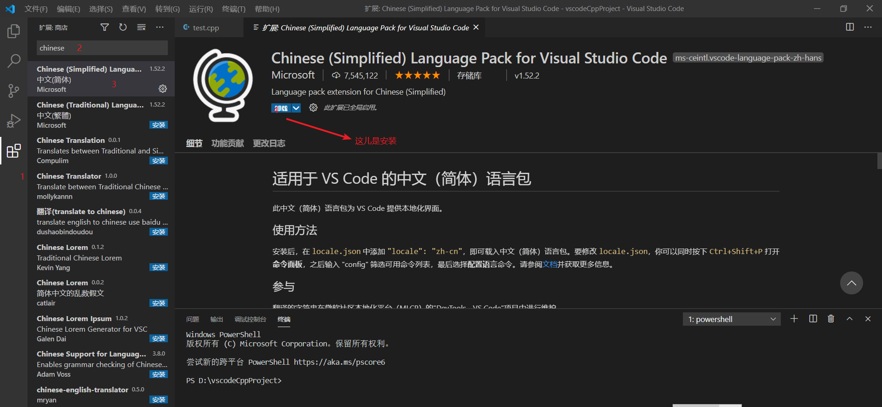Click the chinese extensions search field

pyautogui.click(x=102, y=48)
